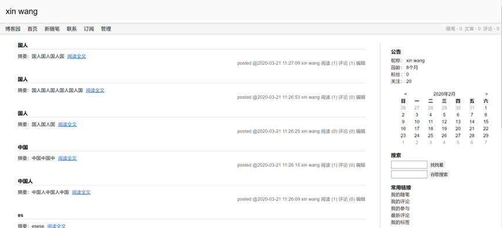
Task: Read full text of 国人国人国人国 summary
Action: 77,56
